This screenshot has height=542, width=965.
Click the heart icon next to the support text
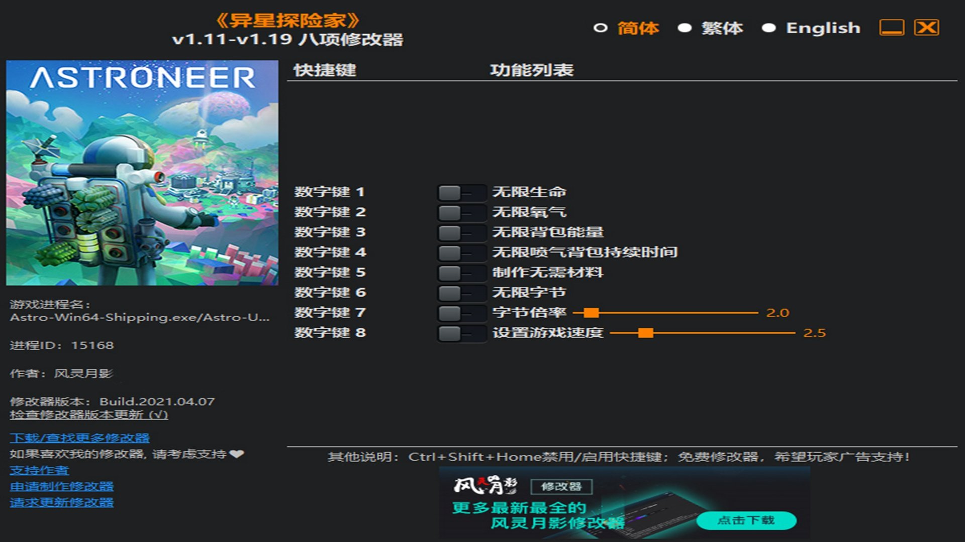tap(237, 454)
